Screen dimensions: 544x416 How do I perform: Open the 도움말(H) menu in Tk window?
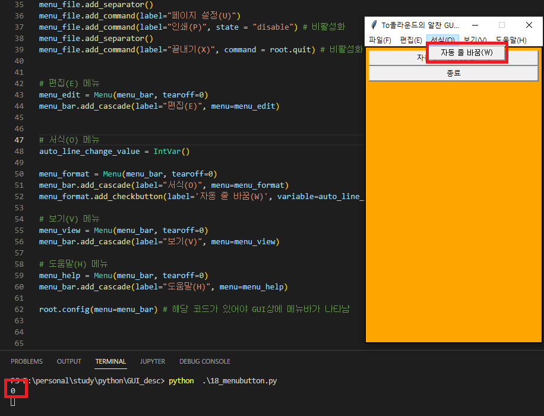pyautogui.click(x=511, y=40)
